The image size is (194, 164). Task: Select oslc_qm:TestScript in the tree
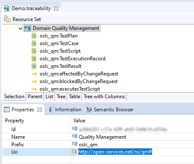(x=60, y=51)
